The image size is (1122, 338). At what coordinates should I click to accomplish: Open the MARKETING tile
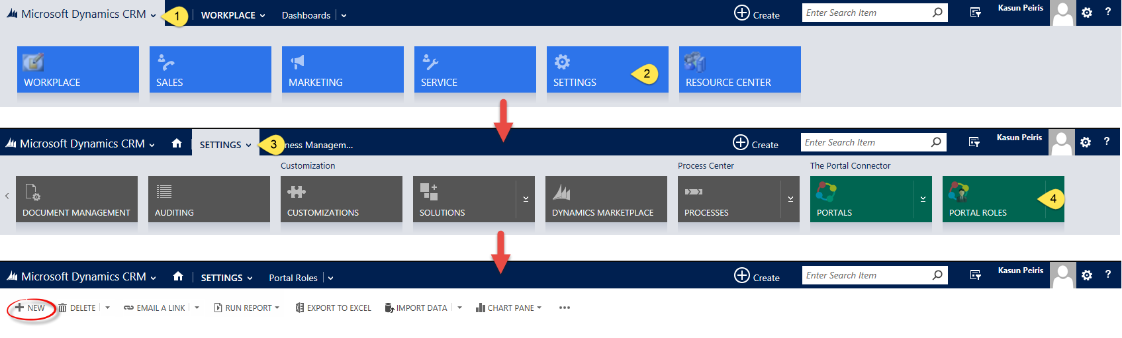343,69
